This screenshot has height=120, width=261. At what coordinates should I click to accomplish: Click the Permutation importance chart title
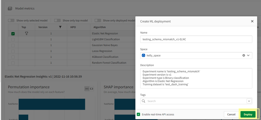(x=29, y=87)
